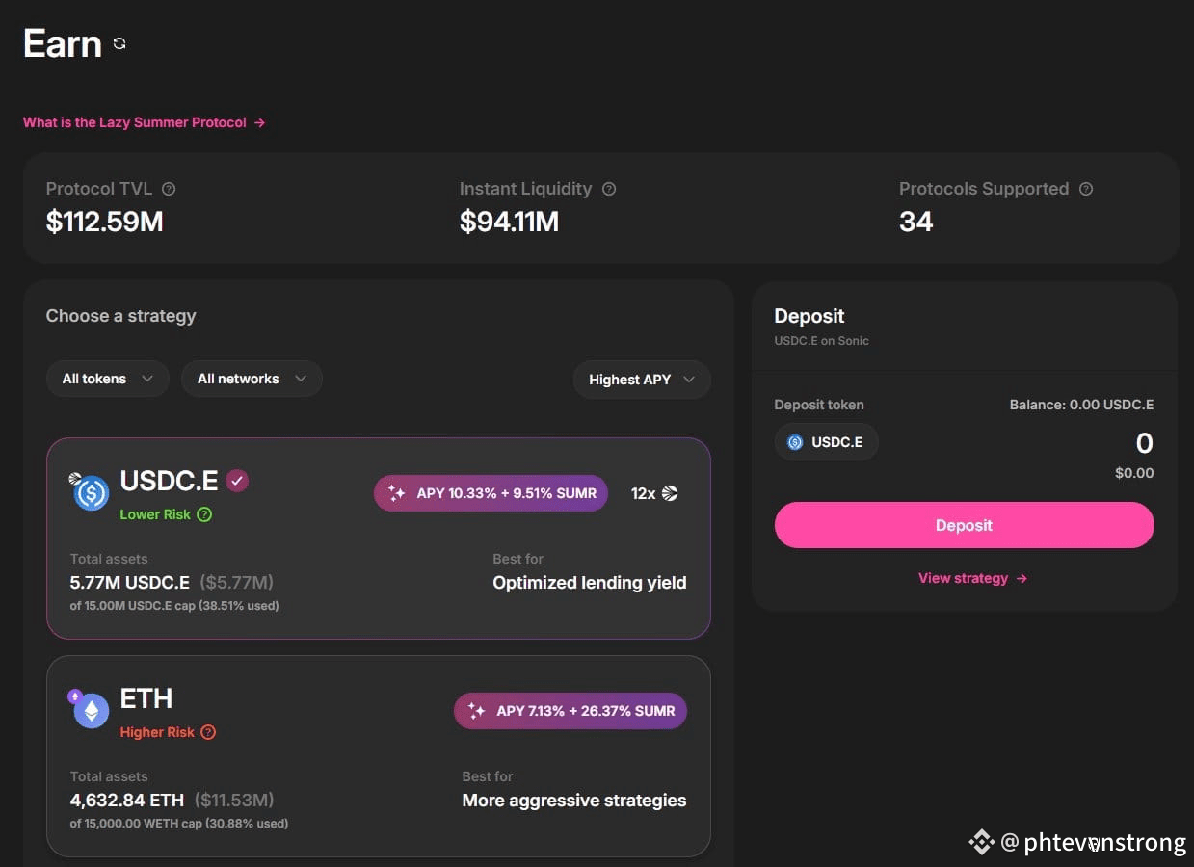Open the Protocol TVL info tooltip icon

pos(169,189)
